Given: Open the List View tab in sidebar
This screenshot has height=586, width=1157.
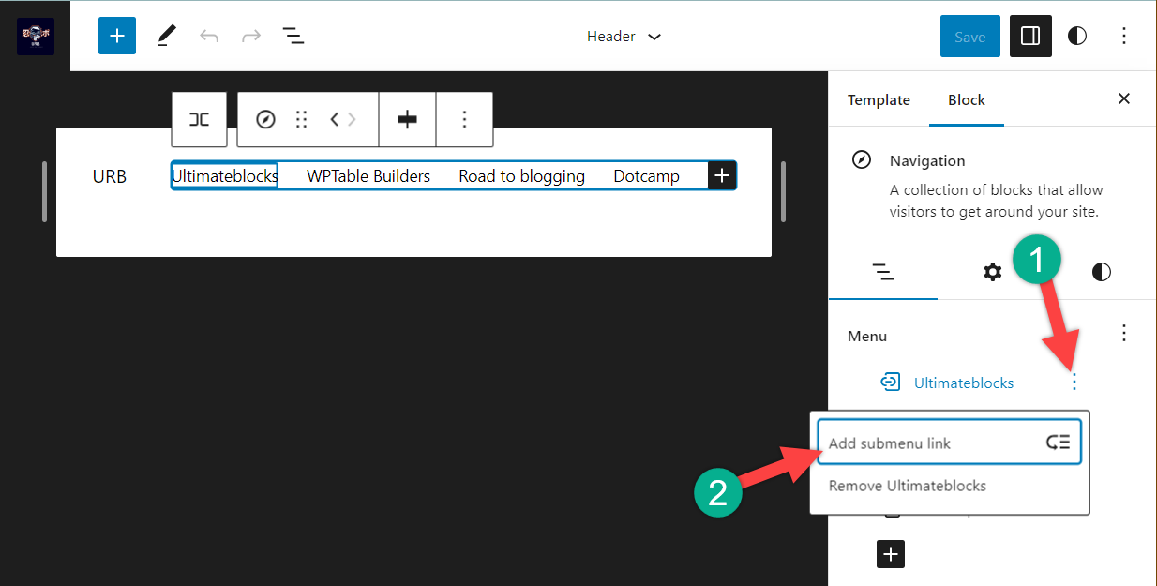Looking at the screenshot, I should 882,272.
